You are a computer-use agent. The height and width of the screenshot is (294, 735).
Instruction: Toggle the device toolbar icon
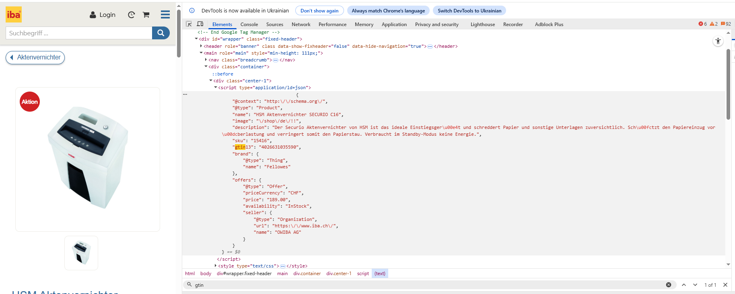pyautogui.click(x=200, y=24)
